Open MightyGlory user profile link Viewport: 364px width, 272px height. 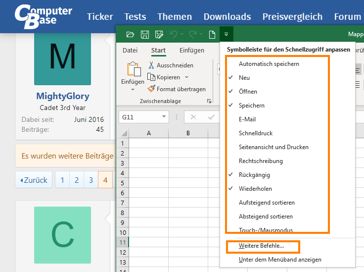coord(63,96)
